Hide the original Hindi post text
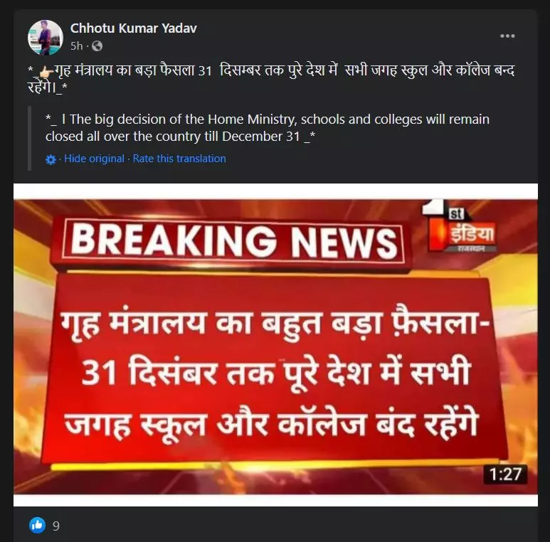550x542 pixels. (x=94, y=159)
